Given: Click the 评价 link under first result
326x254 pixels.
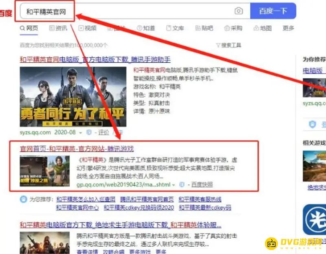Looking at the screenshot, I should click(104, 132).
